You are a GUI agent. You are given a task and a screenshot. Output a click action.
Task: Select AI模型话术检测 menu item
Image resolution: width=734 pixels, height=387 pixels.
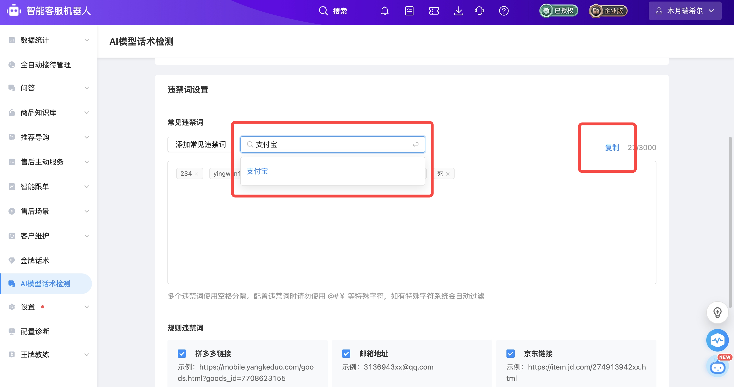pyautogui.click(x=46, y=284)
